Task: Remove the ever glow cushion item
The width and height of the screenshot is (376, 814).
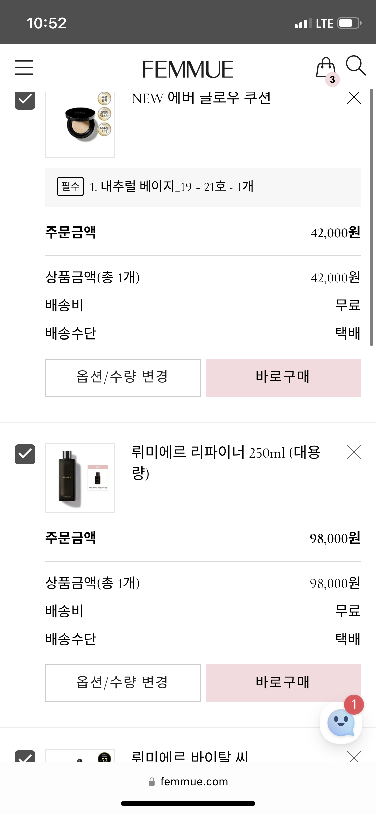Action: click(x=354, y=98)
